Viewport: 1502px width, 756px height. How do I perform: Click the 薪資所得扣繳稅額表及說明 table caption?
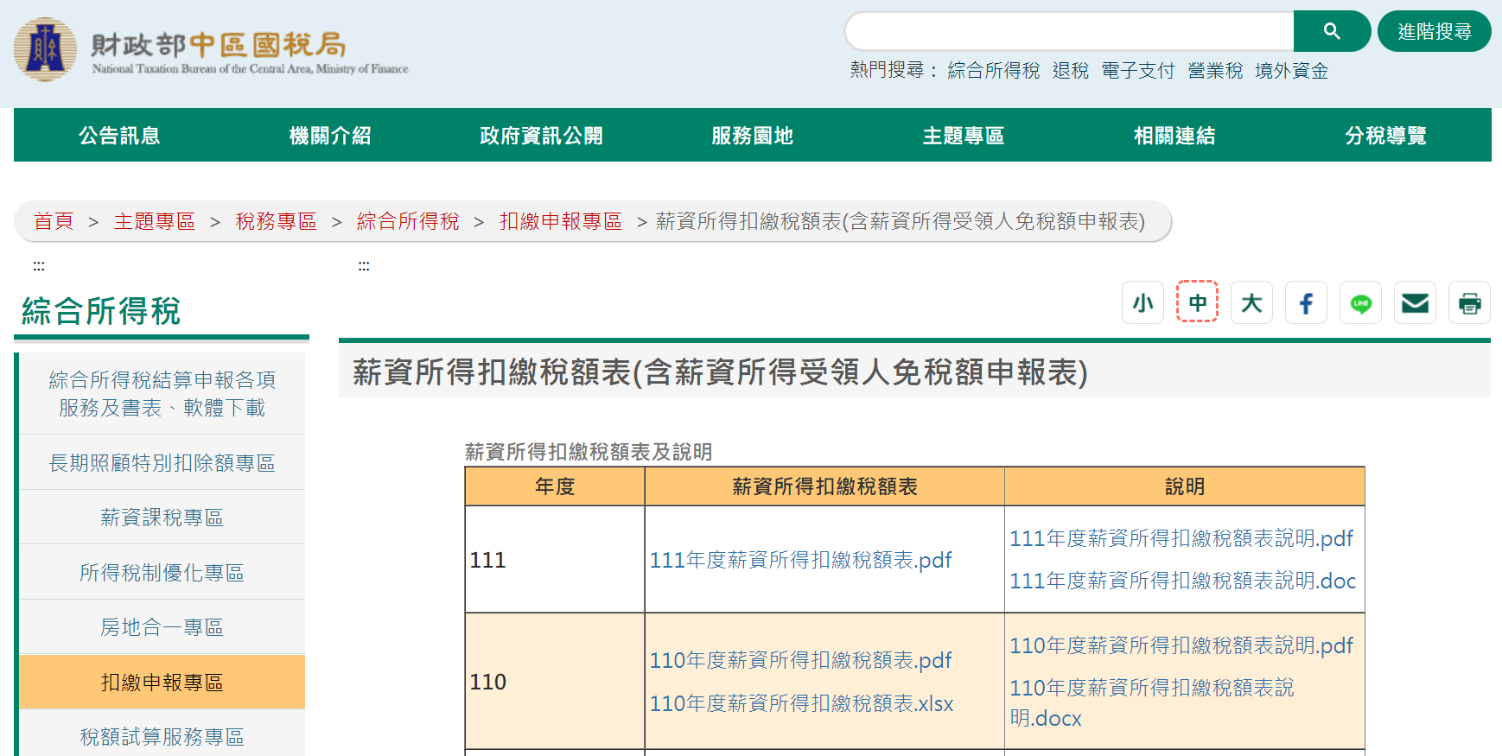[x=589, y=451]
